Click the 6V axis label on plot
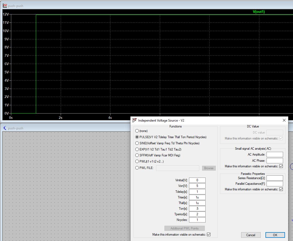Image resolution: width=293 pixels, height=241 pixels. coord(6,64)
